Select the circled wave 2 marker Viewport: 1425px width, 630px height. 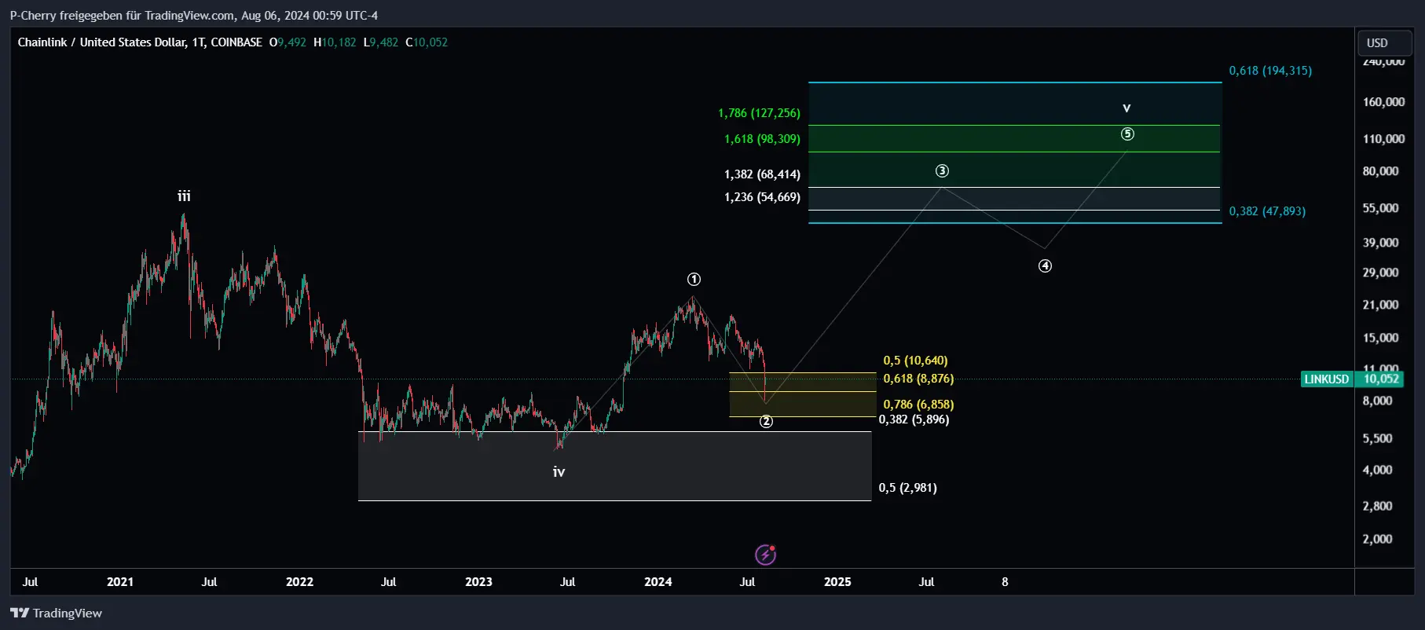[766, 422]
